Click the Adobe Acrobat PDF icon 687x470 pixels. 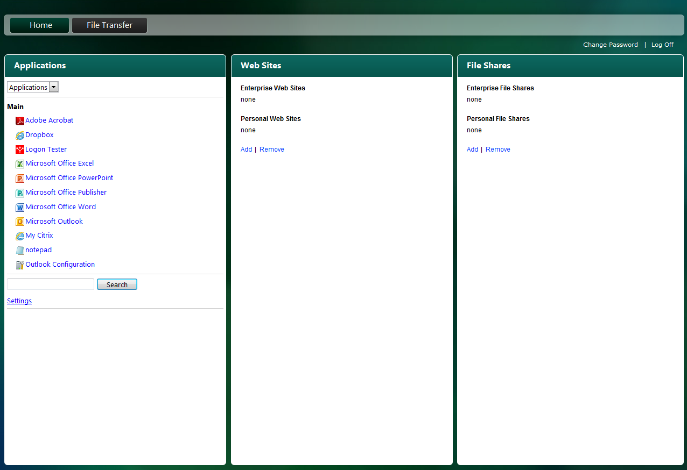click(20, 121)
